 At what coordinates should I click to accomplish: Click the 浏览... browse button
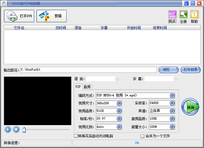point(168,70)
